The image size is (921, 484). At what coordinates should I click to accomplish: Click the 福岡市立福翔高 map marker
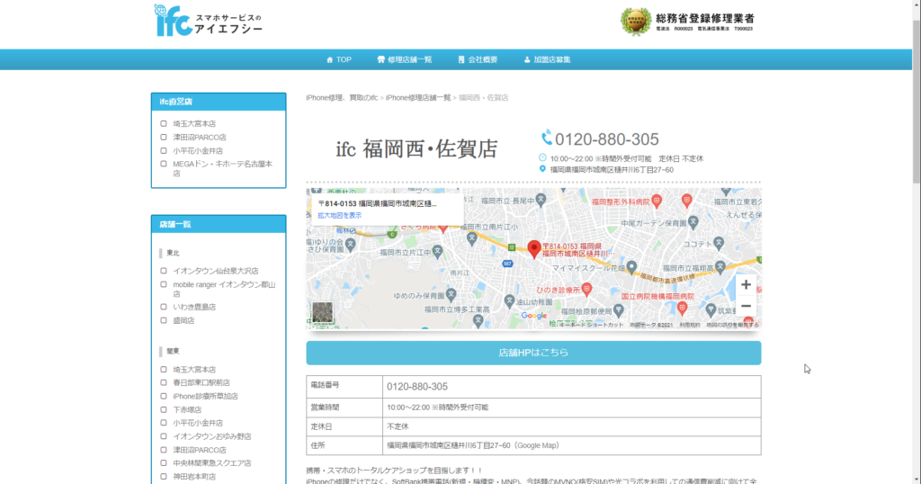(720, 267)
